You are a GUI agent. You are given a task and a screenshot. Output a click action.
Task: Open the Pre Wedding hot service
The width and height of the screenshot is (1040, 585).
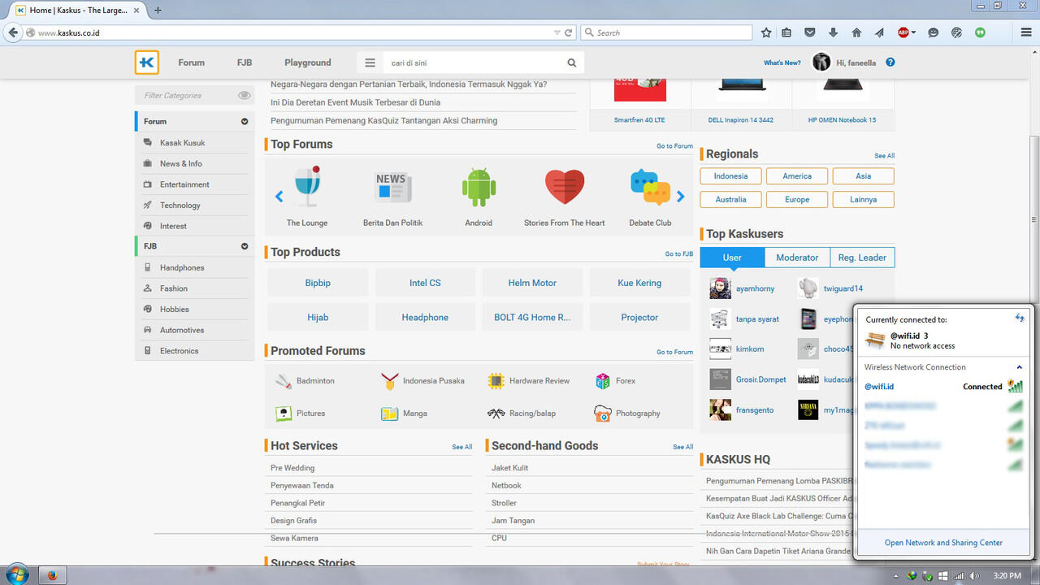click(292, 468)
